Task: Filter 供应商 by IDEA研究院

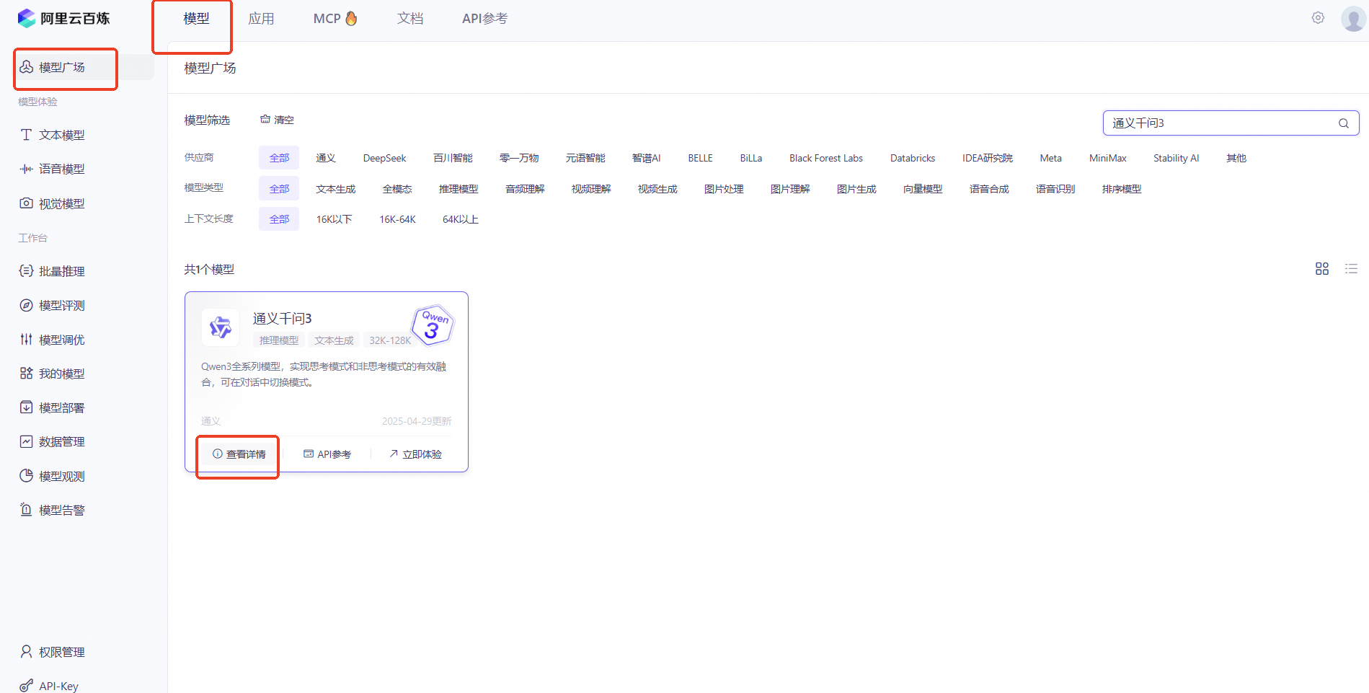Action: (x=988, y=158)
